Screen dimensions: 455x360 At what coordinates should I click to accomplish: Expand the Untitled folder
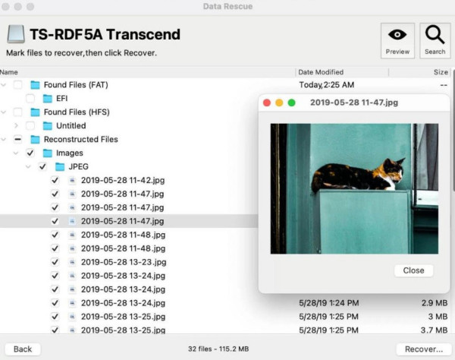pyautogui.click(x=17, y=126)
